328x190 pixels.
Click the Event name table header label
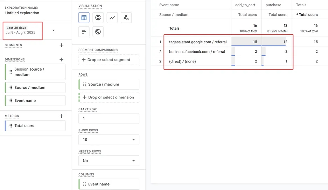169,5
